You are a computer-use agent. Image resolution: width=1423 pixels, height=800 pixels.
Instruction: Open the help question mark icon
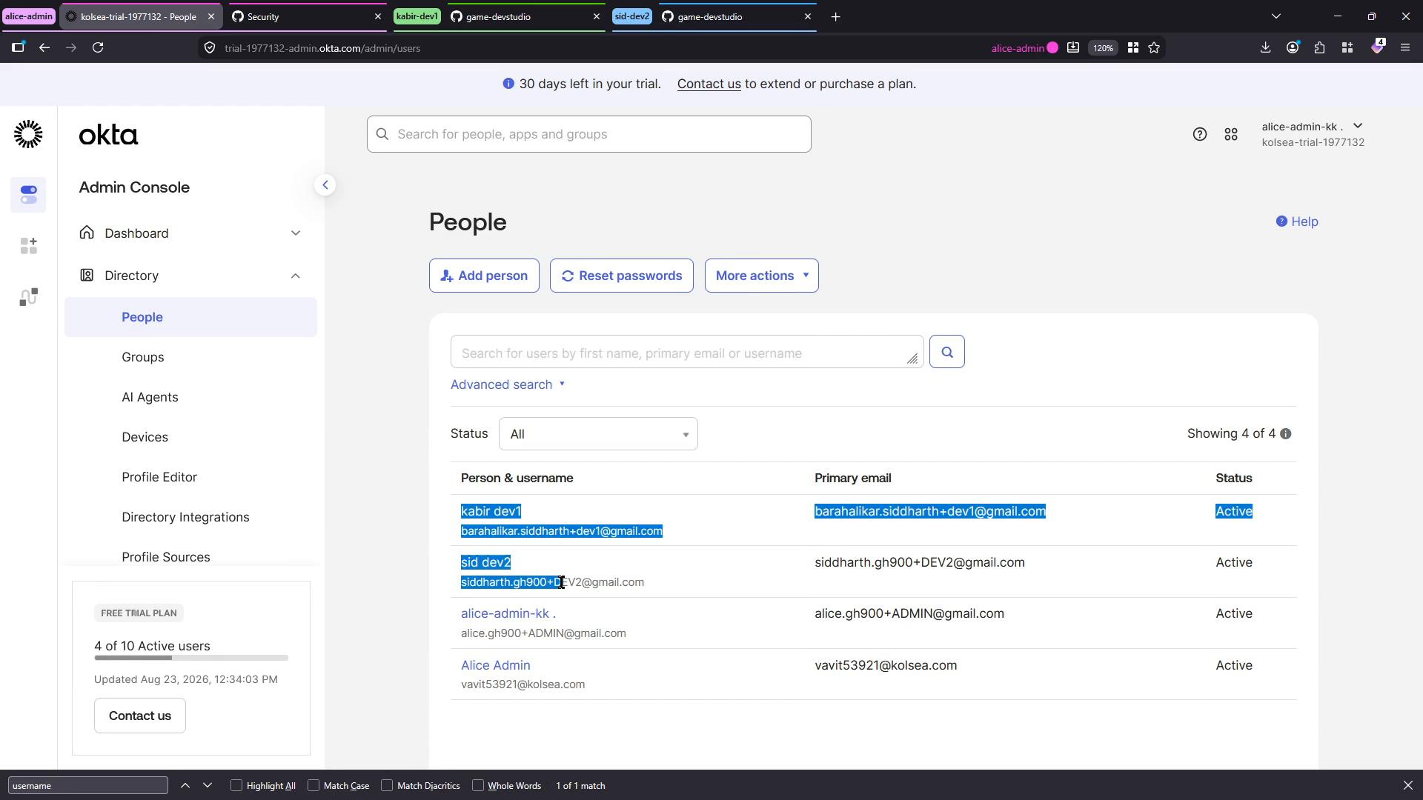coord(1199,134)
